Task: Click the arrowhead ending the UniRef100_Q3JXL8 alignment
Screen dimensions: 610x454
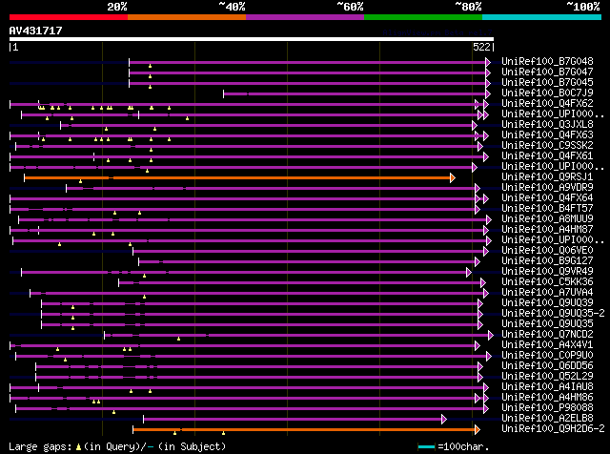Action: click(x=475, y=125)
